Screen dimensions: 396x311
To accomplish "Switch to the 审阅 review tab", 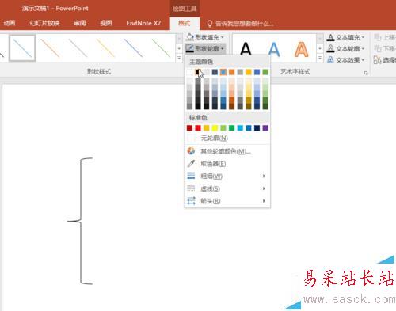I will [80, 23].
